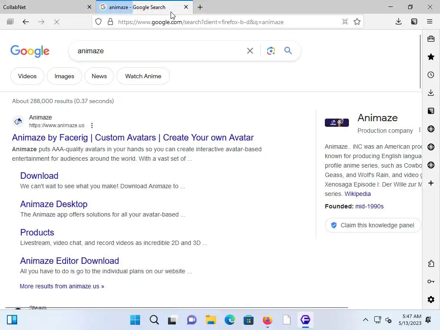Select the Watch Anime filter chip
The width and height of the screenshot is (440, 330).
(143, 76)
